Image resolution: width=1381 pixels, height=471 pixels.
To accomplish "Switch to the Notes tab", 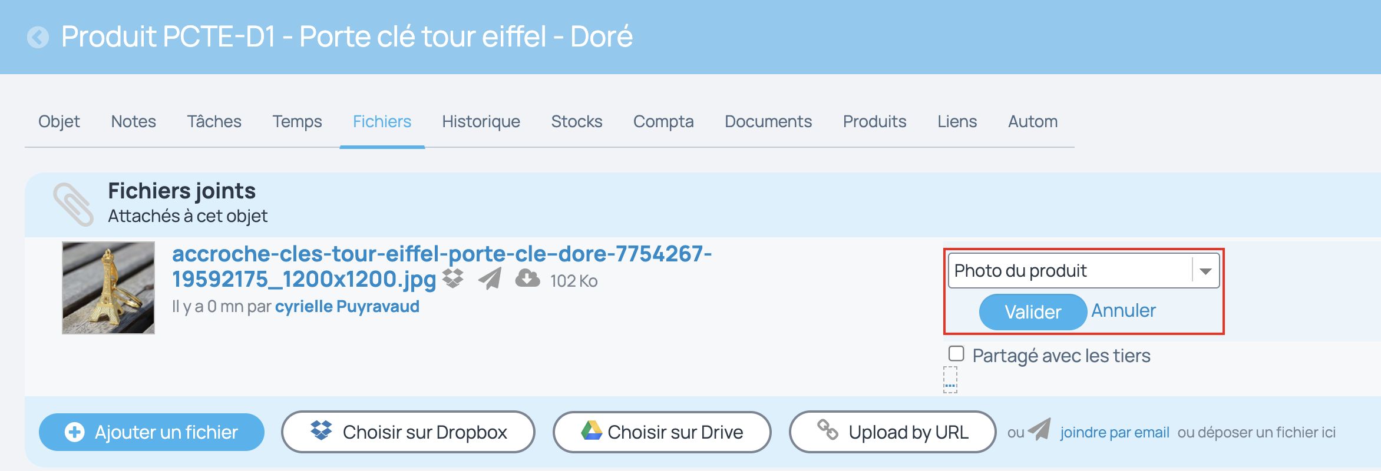I will click(x=134, y=122).
